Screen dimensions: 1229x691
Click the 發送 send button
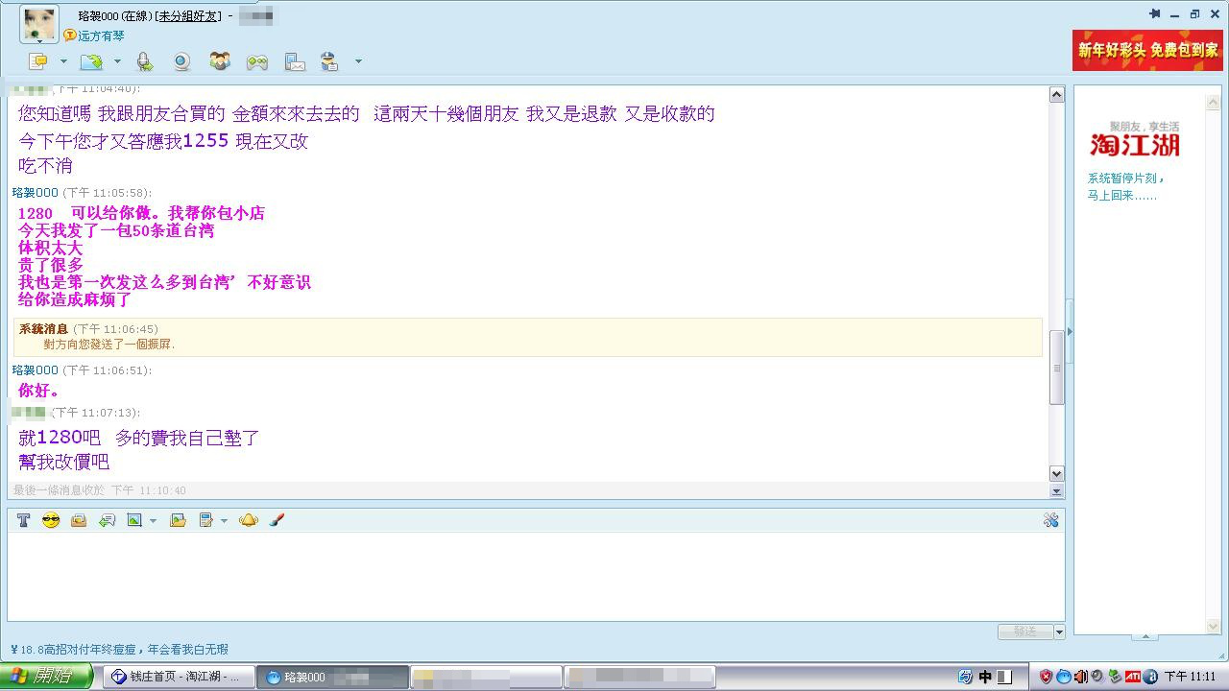click(x=1025, y=631)
